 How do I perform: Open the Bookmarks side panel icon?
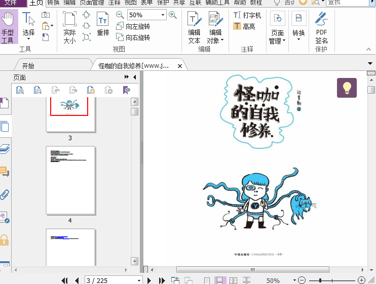(5, 103)
